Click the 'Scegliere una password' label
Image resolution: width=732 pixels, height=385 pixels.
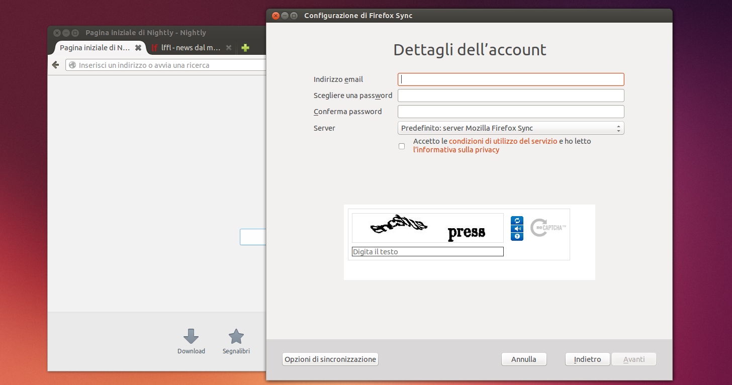353,95
